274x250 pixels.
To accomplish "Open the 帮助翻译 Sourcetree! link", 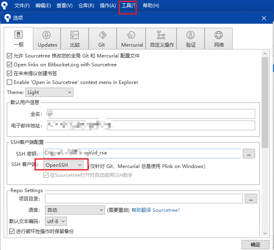I will pos(156,210).
